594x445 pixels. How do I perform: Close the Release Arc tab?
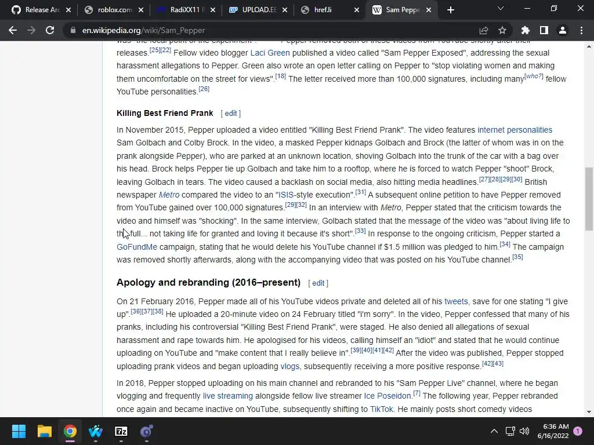coord(68,10)
